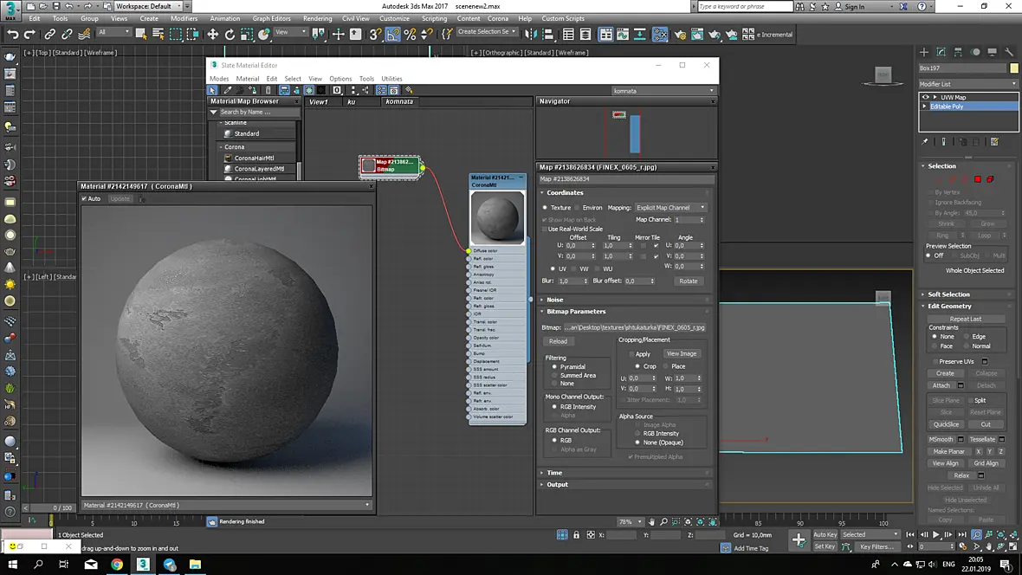Click Search by Name field in Material/Map Browser
This screenshot has width=1022, height=575.
click(259, 112)
